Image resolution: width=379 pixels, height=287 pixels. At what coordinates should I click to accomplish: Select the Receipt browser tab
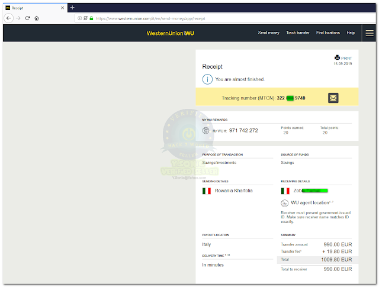pos(36,8)
